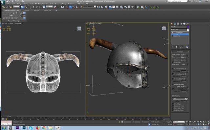Select the Move transform tool
The width and height of the screenshot is (210, 130).
36,7
